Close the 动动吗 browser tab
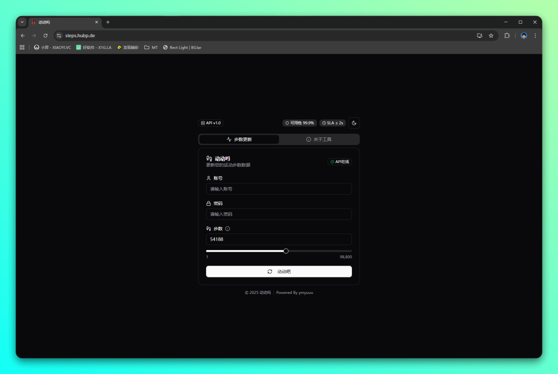558x374 pixels. click(x=97, y=22)
